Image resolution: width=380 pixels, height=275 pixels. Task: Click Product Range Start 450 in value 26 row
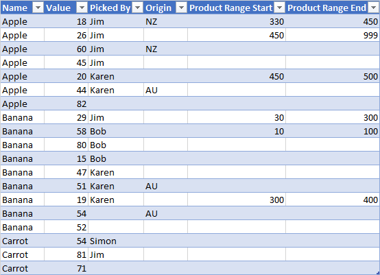237,36
